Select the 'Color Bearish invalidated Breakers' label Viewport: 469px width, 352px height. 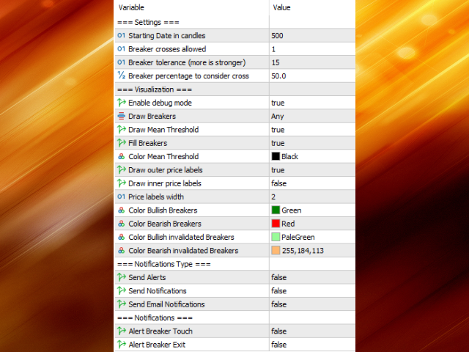pos(183,251)
